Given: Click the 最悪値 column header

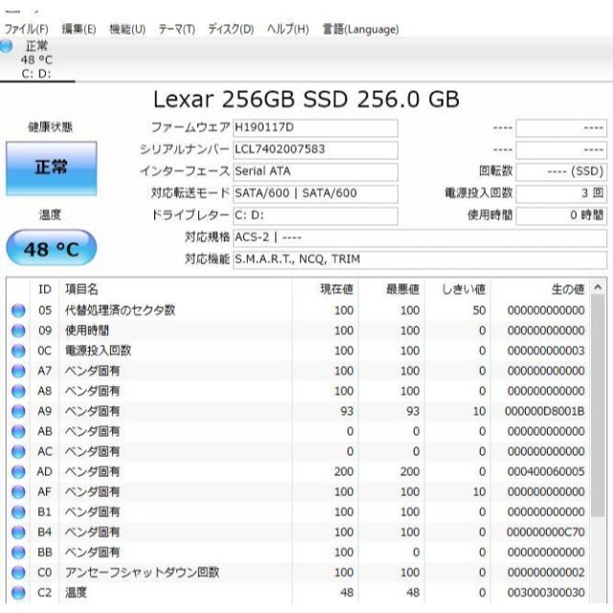Looking at the screenshot, I should tap(392, 289).
